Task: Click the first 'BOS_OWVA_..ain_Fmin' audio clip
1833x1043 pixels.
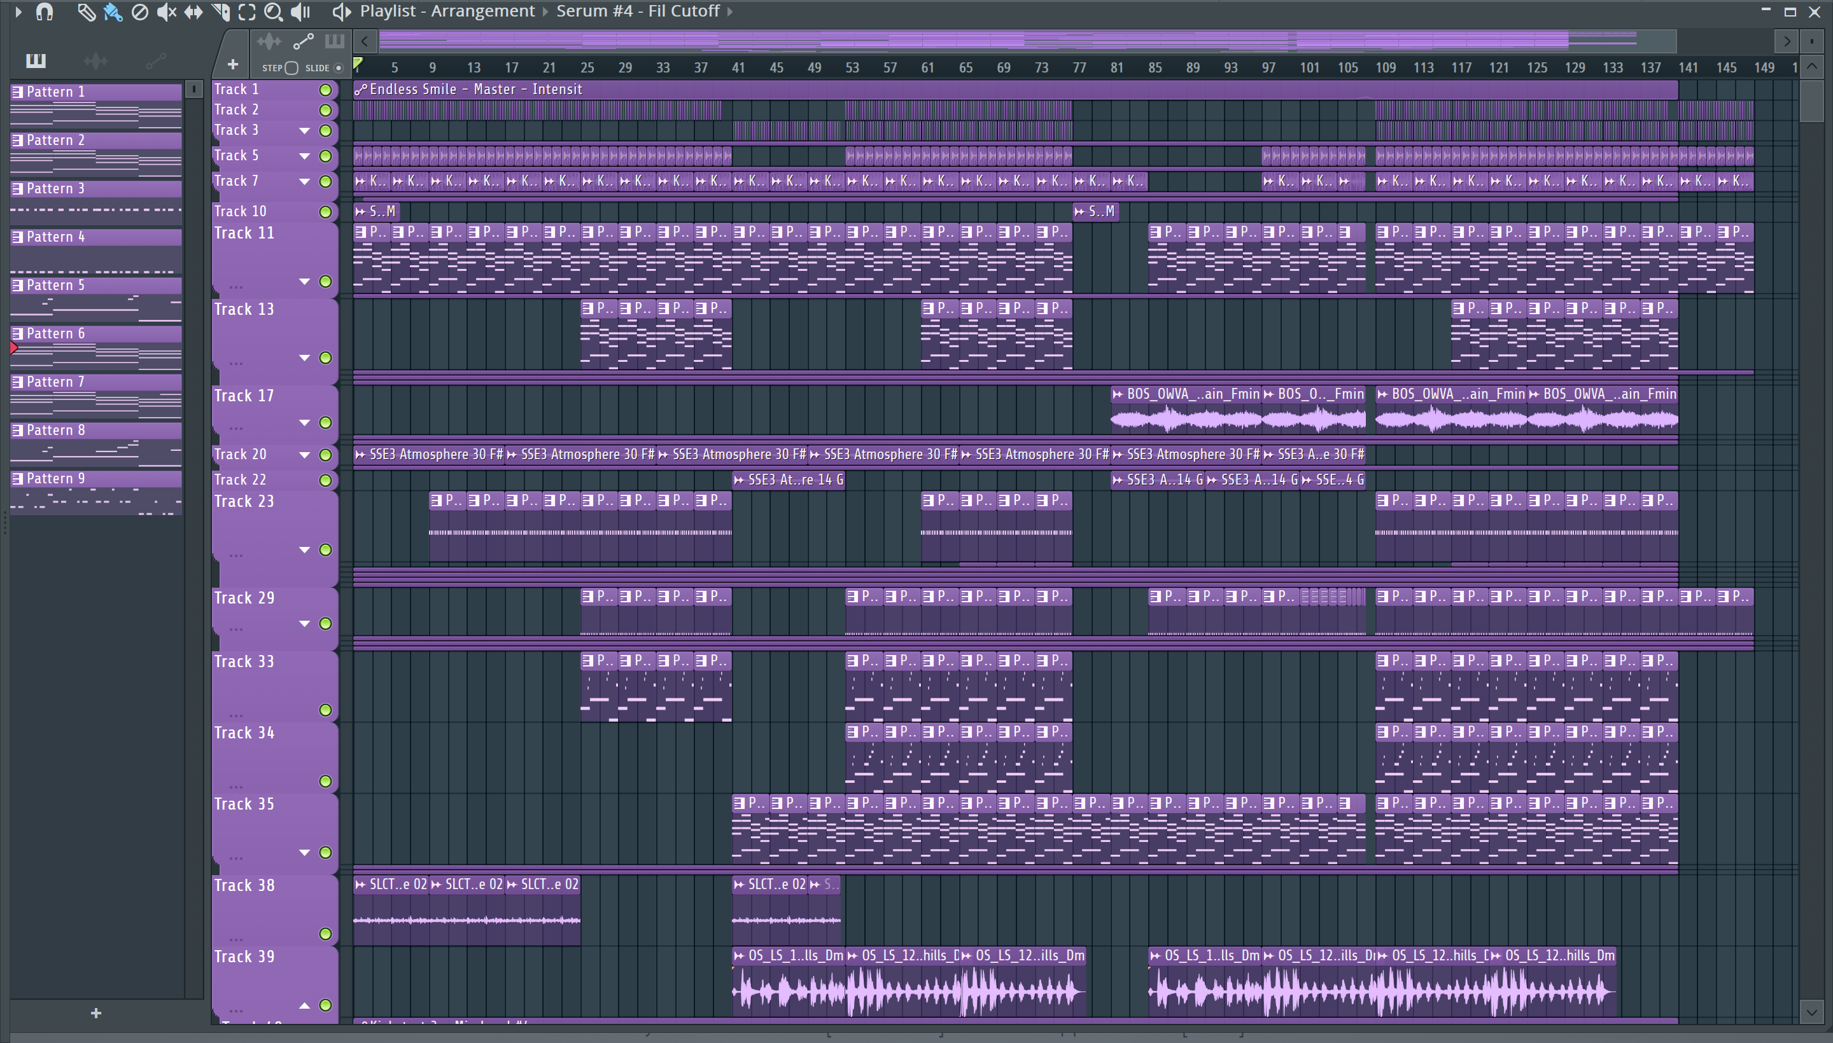Action: point(1186,410)
